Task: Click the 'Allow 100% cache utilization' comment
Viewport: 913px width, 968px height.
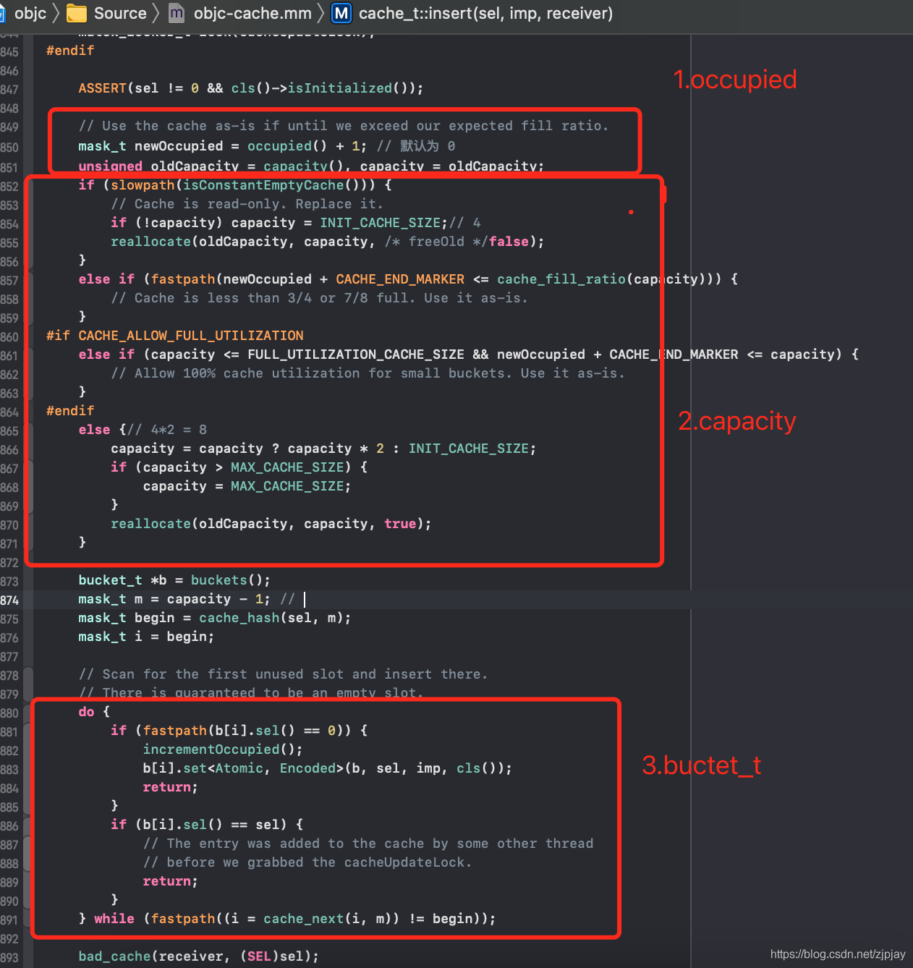Action: point(368,373)
